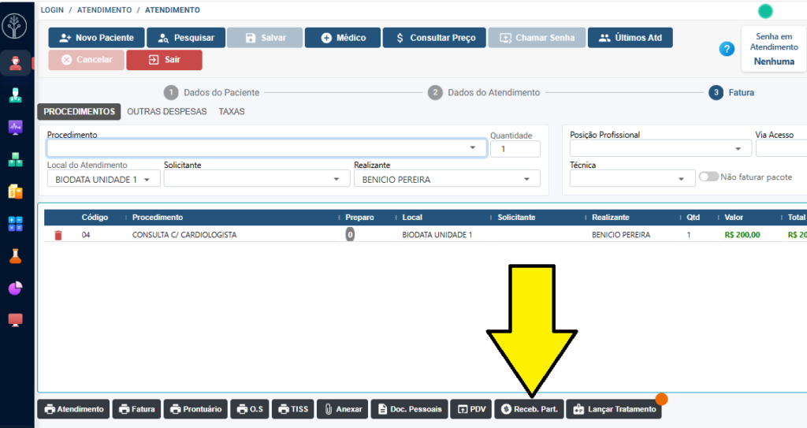This screenshot has height=428, width=807.
Task: Click the tree logo at top of sidebar
Action: 15,26
